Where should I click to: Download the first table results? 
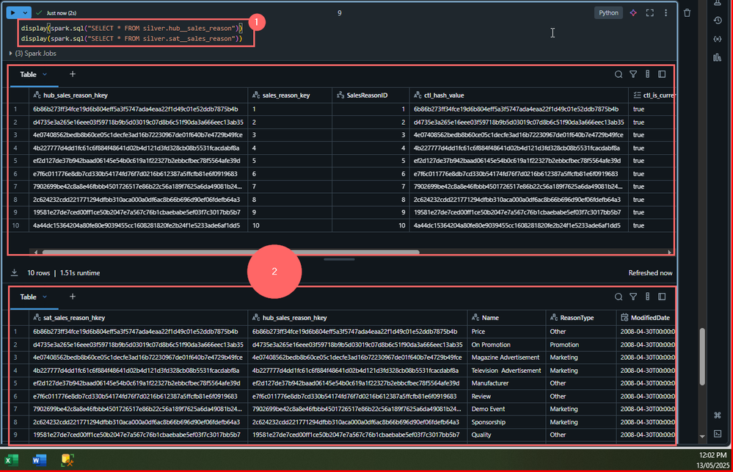point(14,272)
